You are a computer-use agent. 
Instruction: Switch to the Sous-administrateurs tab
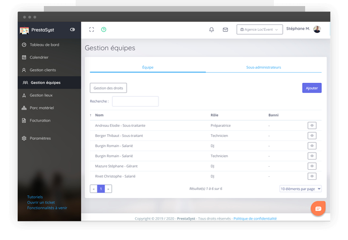pyautogui.click(x=263, y=67)
